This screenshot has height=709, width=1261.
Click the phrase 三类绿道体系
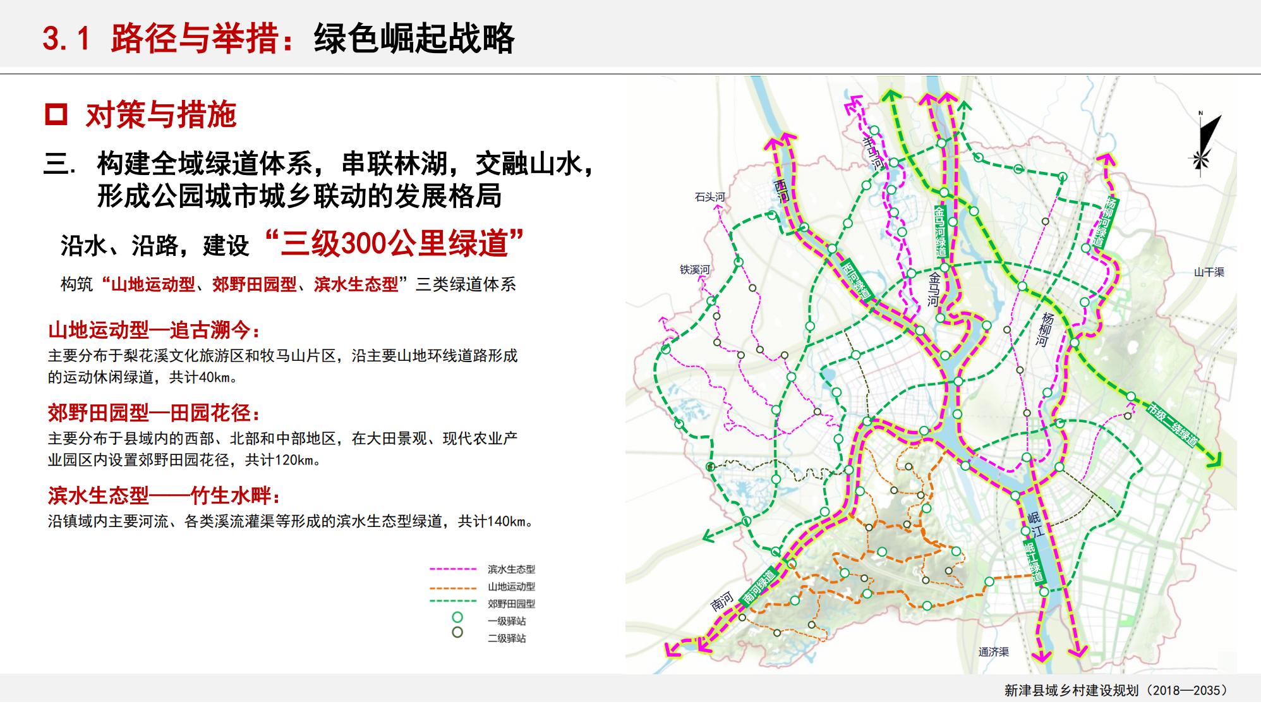point(466,284)
